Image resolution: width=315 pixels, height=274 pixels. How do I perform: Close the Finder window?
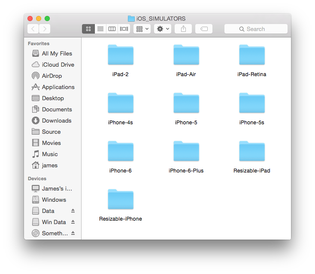(x=30, y=18)
